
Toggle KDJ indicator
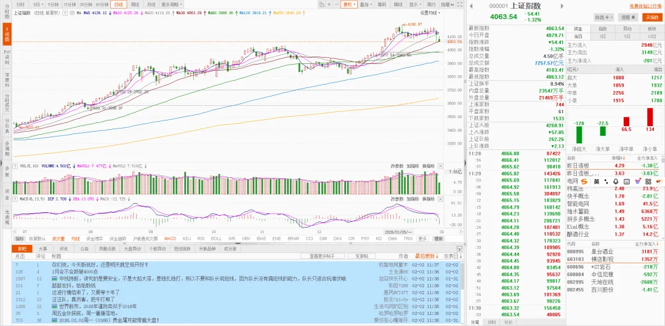click(187, 239)
